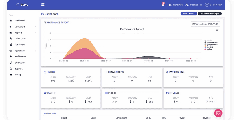Click the Profit money icon
Image resolution: width=237 pixels, height=120 pixels.
pos(106,93)
